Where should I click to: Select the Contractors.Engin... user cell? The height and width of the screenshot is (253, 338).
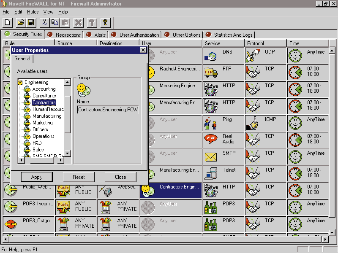[x=171, y=191]
